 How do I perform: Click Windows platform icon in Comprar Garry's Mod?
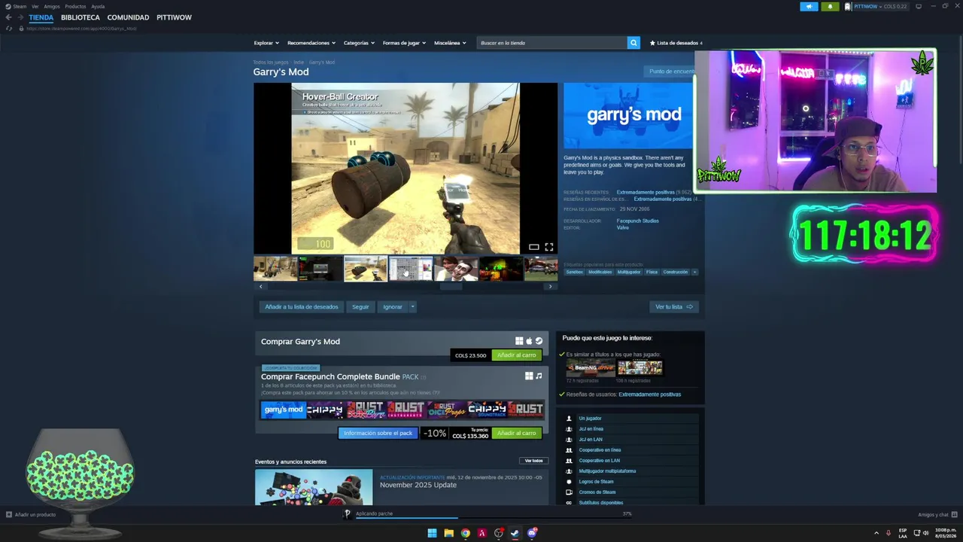[x=519, y=341]
